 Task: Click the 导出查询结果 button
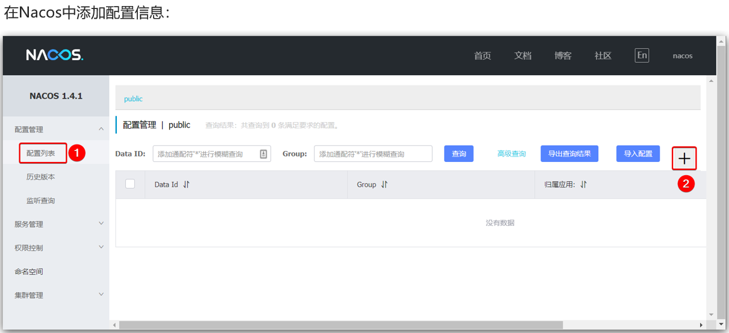[x=569, y=154]
